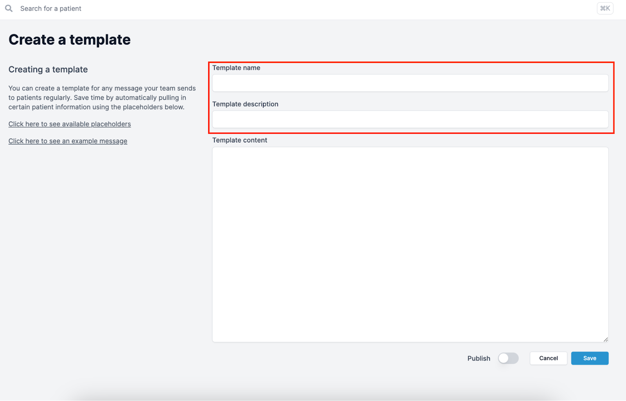This screenshot has height=401, width=626.
Task: Select the Template content label
Action: point(240,140)
